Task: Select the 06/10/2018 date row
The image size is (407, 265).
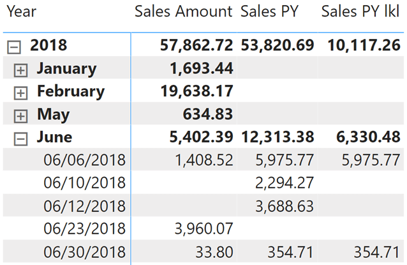Action: coord(84,183)
